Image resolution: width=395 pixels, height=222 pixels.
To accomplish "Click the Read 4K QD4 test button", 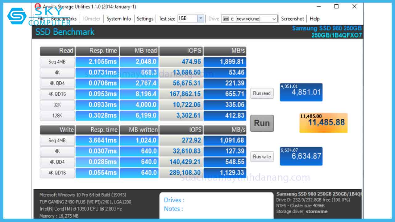I will point(57,83).
